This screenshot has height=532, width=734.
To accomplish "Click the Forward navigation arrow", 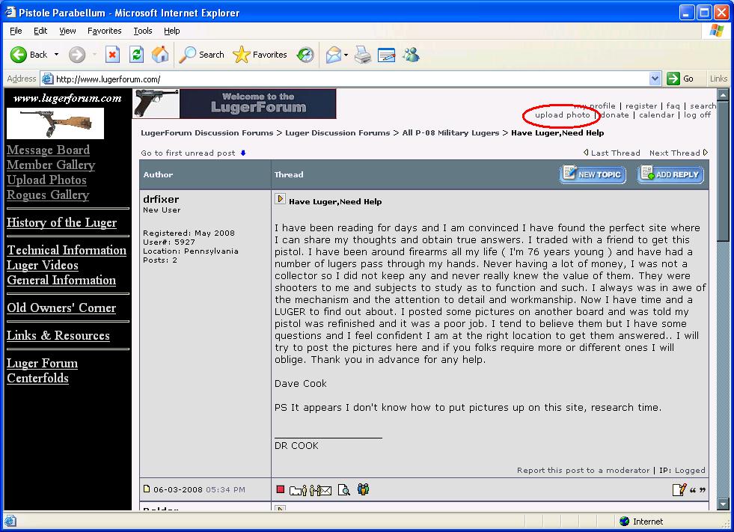I will tap(77, 55).
